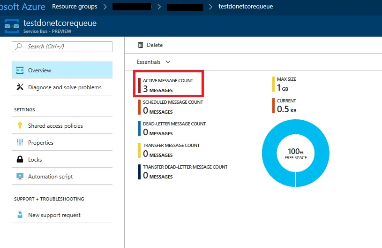
Task: Click the wrench icon for Diagnose and solve problems
Action: pos(20,87)
